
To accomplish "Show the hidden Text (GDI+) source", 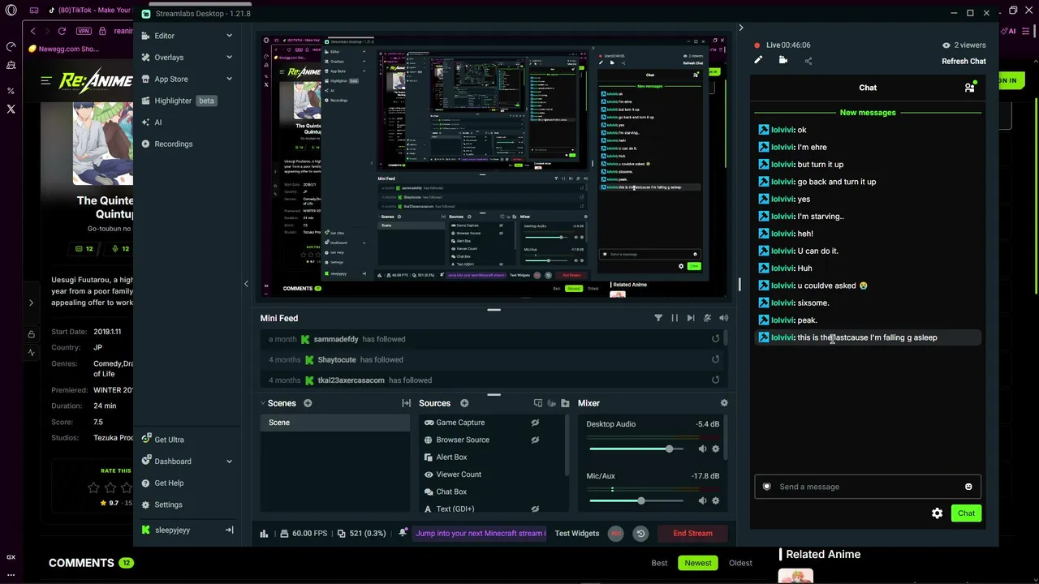I will [x=535, y=509].
